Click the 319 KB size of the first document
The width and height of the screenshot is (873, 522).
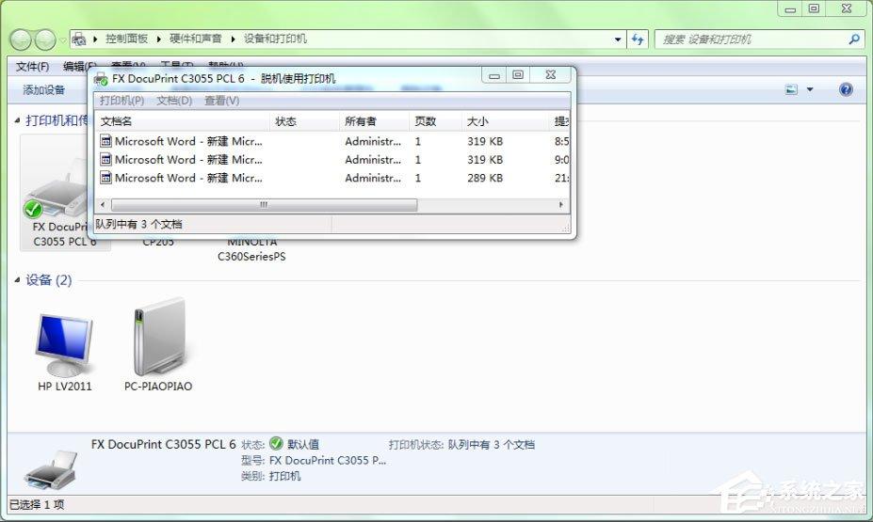(x=485, y=141)
